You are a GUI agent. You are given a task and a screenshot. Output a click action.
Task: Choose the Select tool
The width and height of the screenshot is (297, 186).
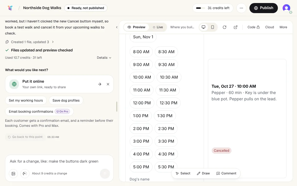point(183,173)
